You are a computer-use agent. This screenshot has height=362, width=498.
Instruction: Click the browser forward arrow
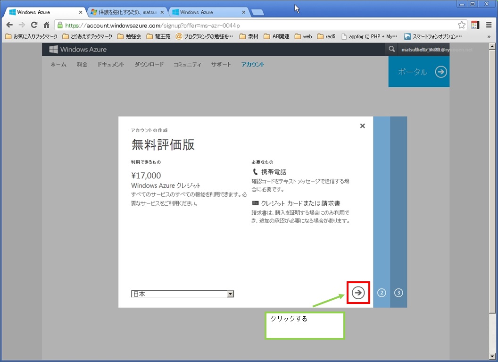point(22,25)
